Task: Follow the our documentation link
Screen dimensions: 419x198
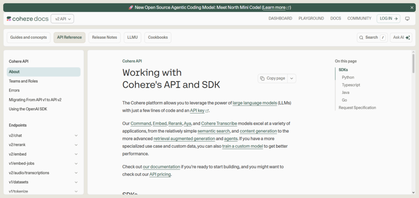Action: click(161, 167)
